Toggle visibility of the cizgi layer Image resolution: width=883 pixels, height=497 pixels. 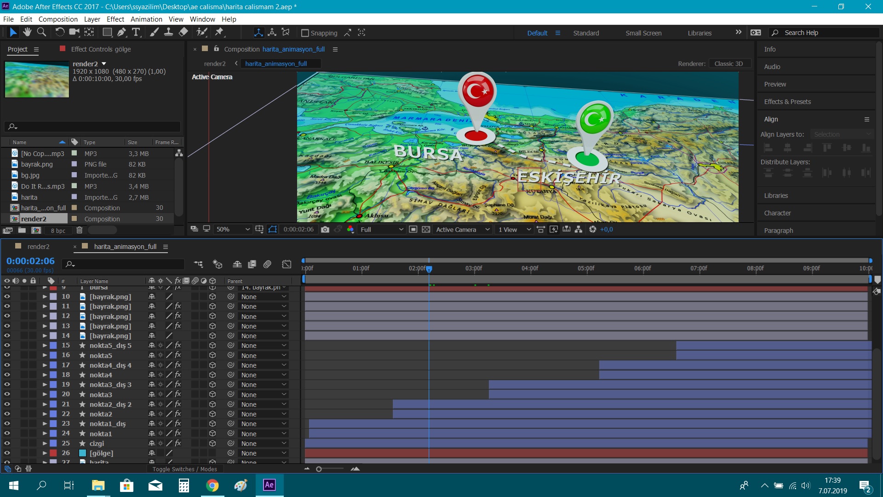point(7,443)
